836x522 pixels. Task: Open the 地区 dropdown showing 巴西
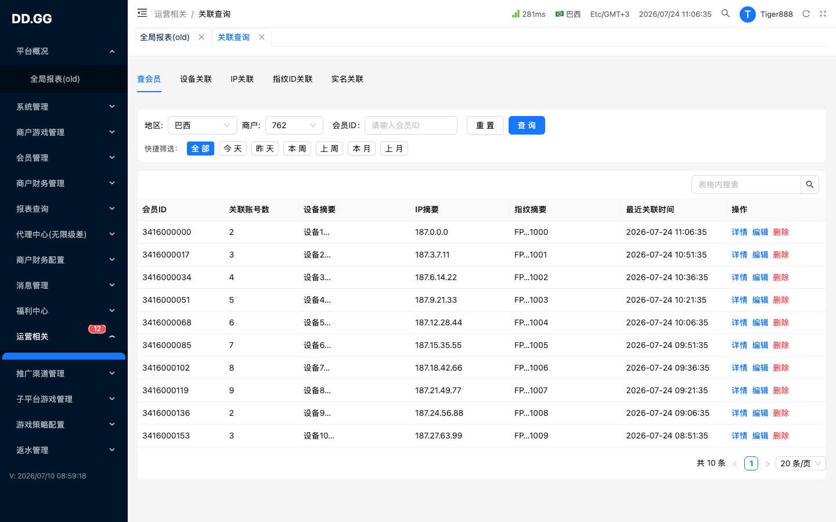click(203, 125)
